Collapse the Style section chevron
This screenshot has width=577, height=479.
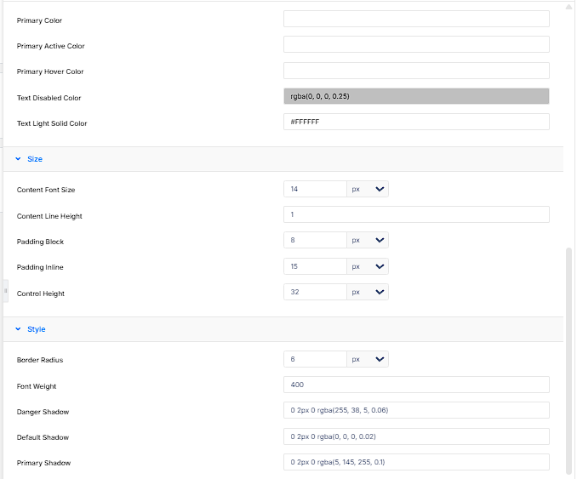[x=18, y=329]
